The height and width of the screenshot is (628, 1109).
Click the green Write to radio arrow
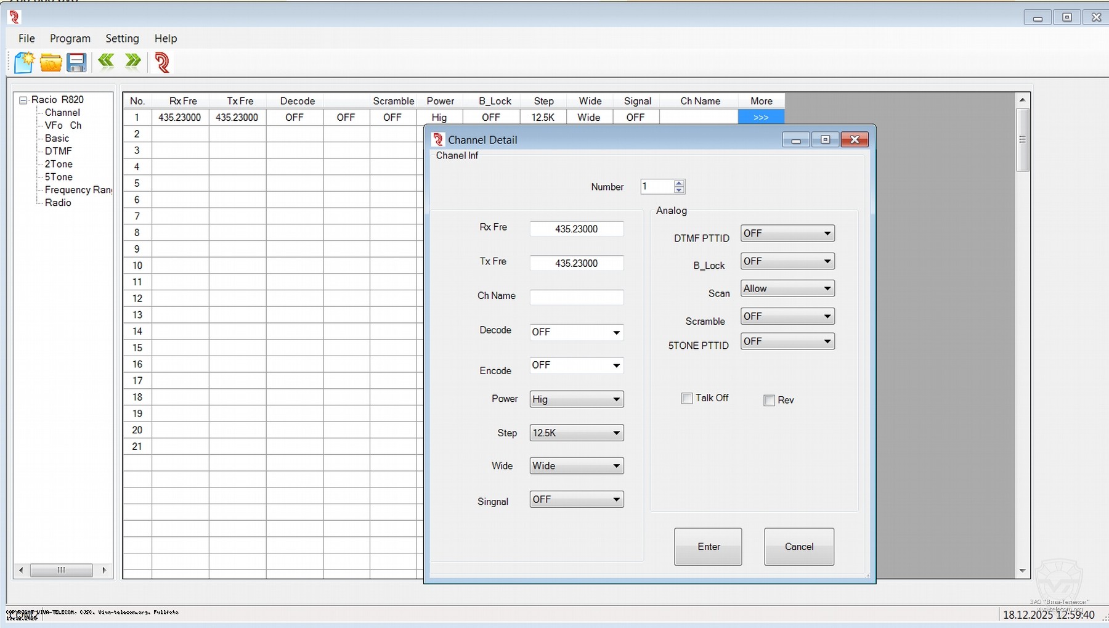pyautogui.click(x=132, y=61)
